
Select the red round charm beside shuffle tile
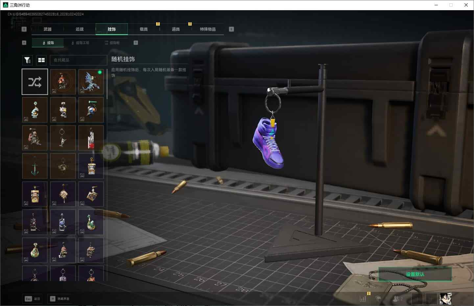pos(63,82)
